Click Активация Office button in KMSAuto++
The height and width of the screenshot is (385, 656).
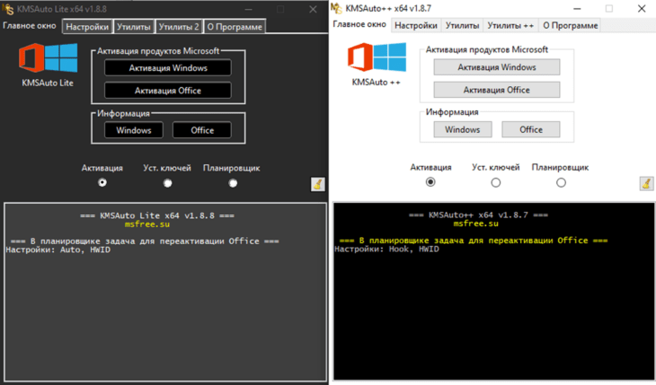(x=497, y=90)
